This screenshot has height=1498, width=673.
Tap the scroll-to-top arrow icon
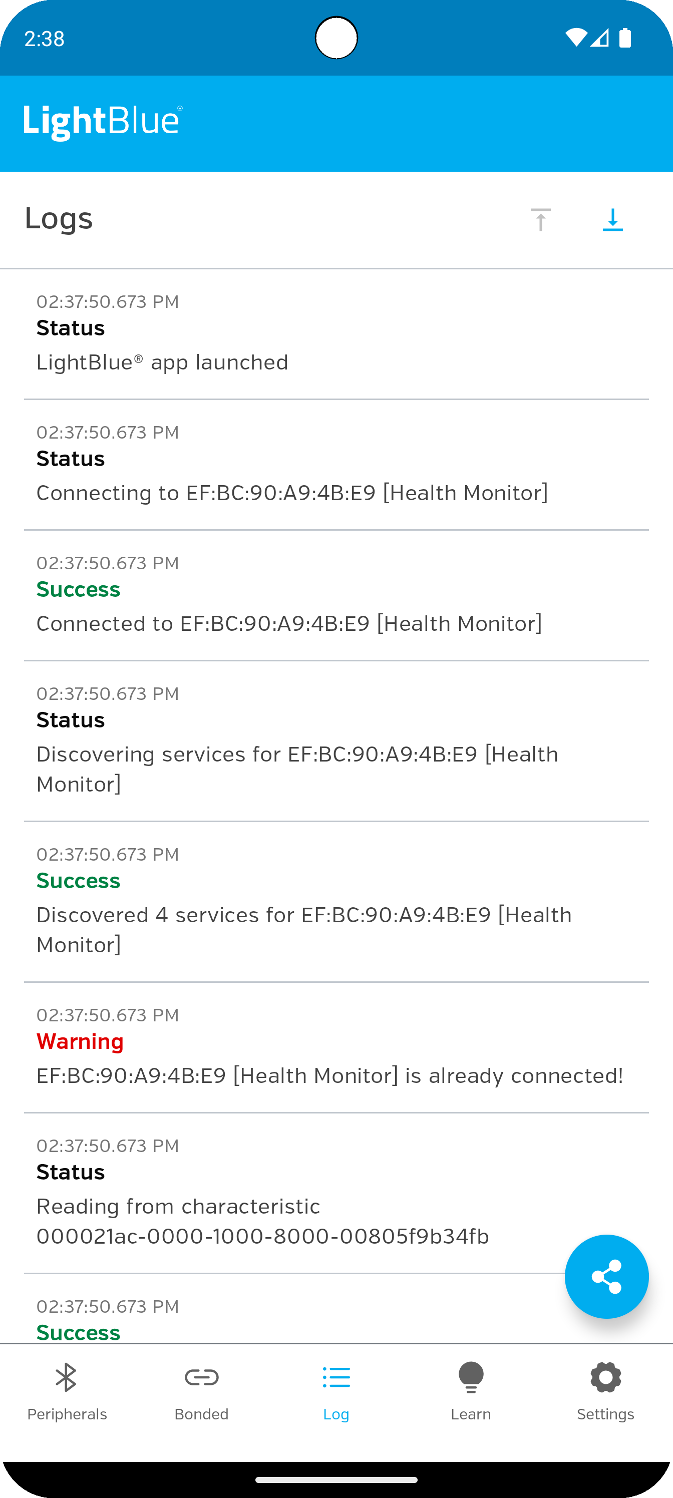click(540, 220)
